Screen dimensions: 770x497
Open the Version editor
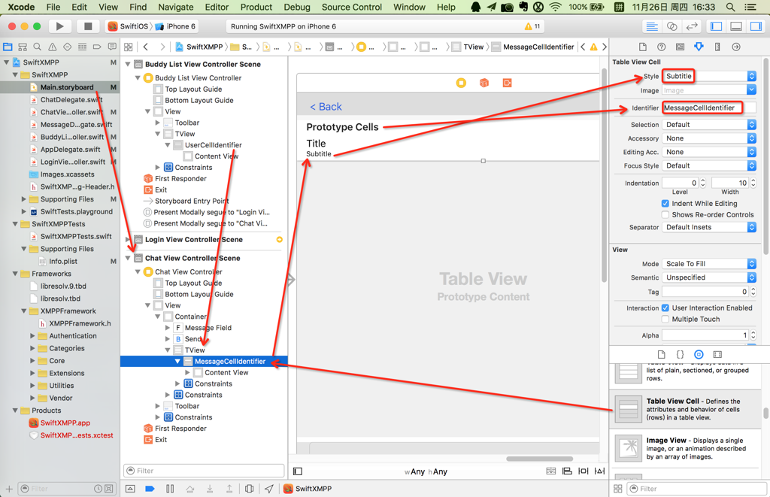point(692,26)
